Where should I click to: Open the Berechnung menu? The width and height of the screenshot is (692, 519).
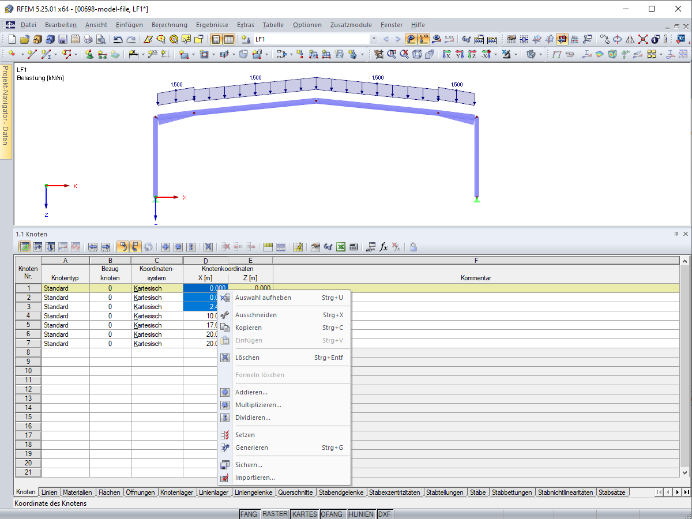[170, 25]
